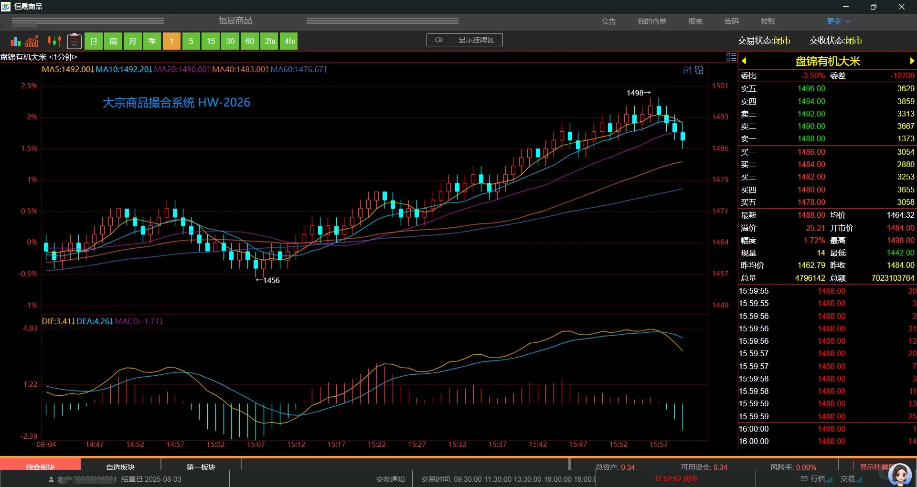The height and width of the screenshot is (487, 917).
Task: Click the 交收通知 link in status bar
Action: pyautogui.click(x=390, y=479)
